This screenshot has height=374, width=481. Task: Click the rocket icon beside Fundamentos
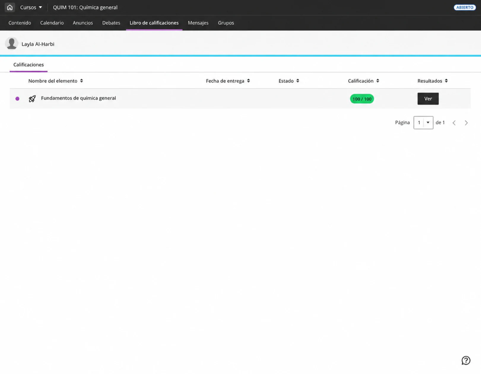pyautogui.click(x=32, y=99)
